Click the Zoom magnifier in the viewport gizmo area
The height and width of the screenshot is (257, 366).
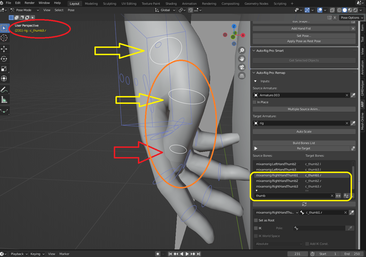pyautogui.click(x=242, y=50)
